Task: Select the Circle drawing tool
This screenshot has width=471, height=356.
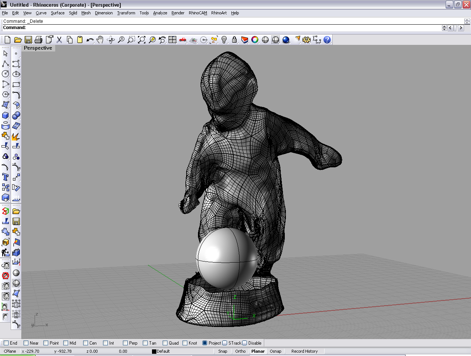Action: pos(6,74)
